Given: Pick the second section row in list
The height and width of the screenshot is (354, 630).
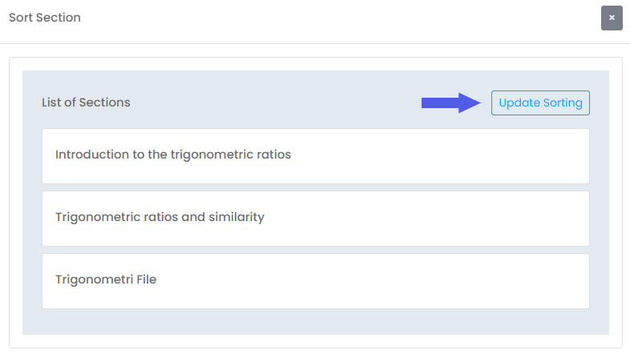Looking at the screenshot, I should [315, 218].
